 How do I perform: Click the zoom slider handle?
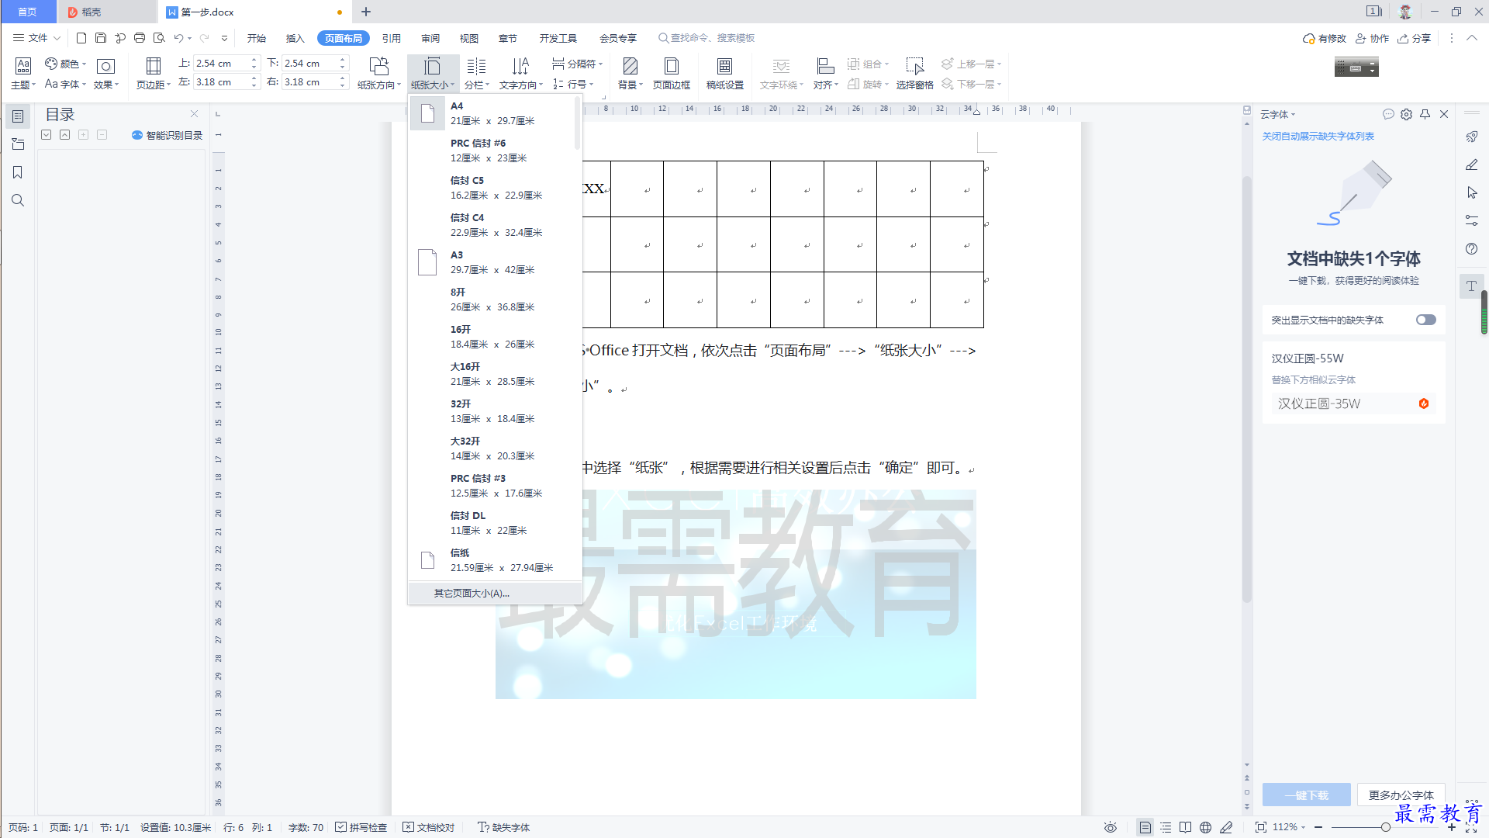coord(1385,827)
